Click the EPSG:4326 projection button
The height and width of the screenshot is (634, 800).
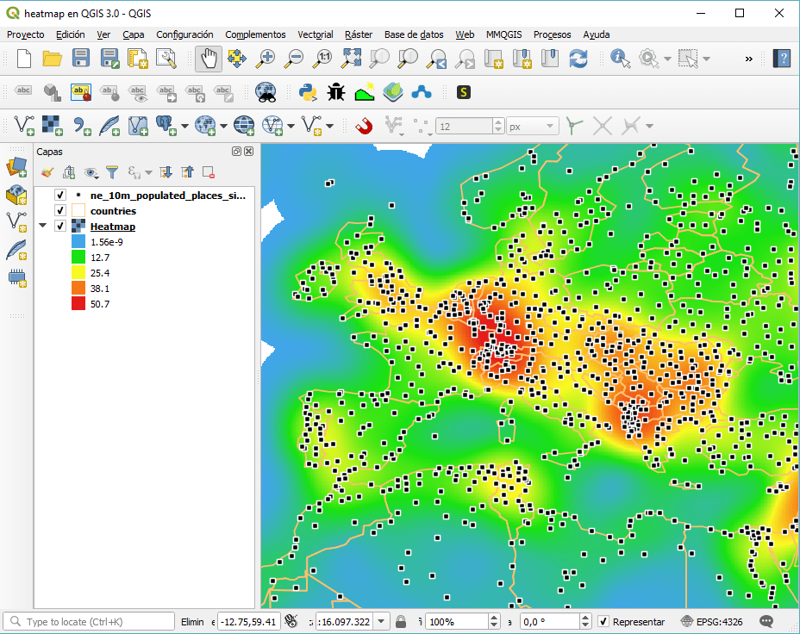click(710, 621)
